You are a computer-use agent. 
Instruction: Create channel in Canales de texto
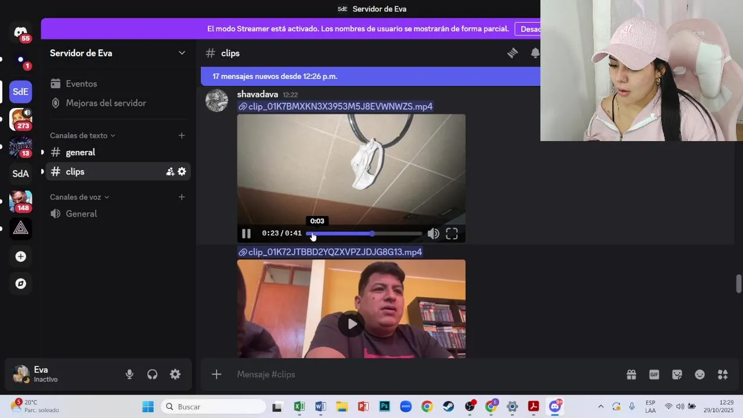(x=182, y=135)
